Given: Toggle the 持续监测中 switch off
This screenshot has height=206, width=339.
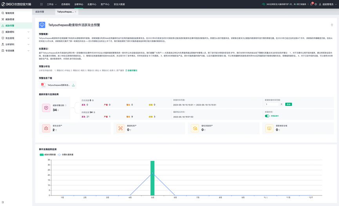Looking at the screenshot, I should (x=267, y=116).
